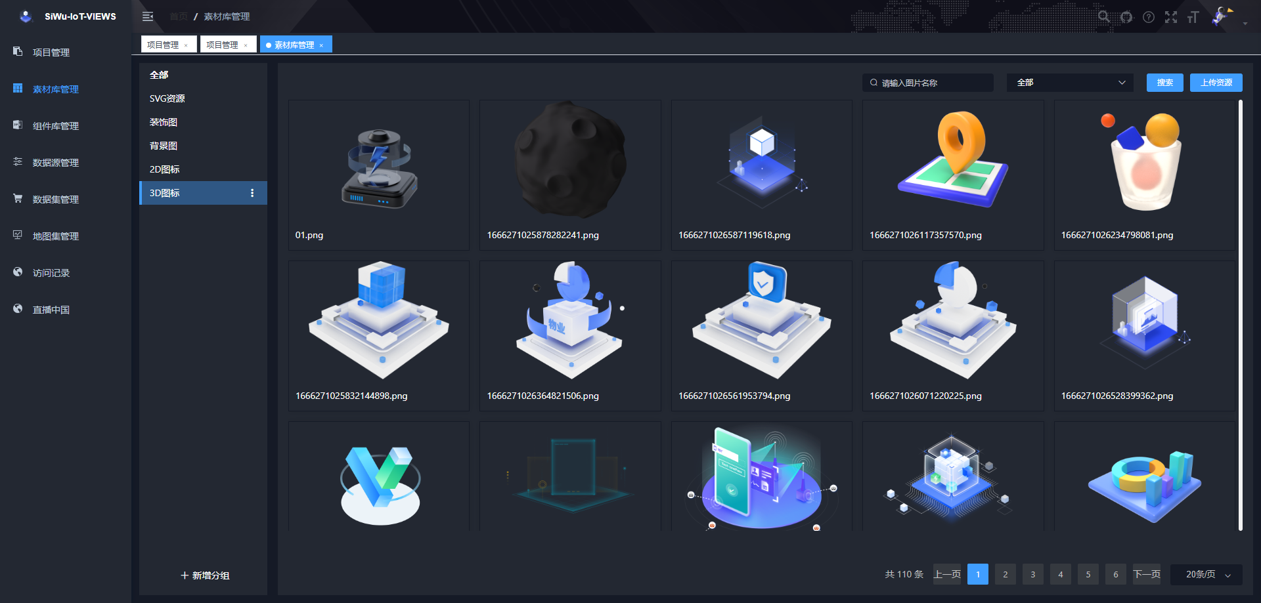Screen dimensions: 1261x603
Task: Open the header search magnifier icon
Action: click(x=1104, y=17)
